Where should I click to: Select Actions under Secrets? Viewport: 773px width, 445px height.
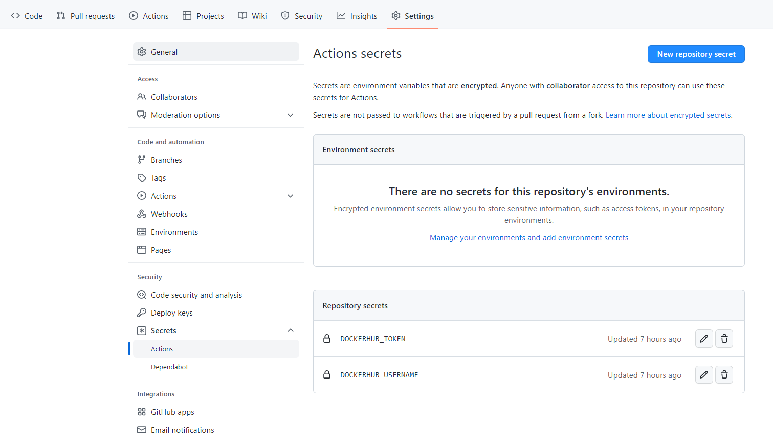pyautogui.click(x=216, y=349)
